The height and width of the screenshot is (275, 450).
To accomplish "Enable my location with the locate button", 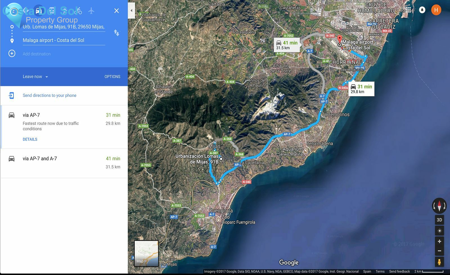I will [x=439, y=230].
